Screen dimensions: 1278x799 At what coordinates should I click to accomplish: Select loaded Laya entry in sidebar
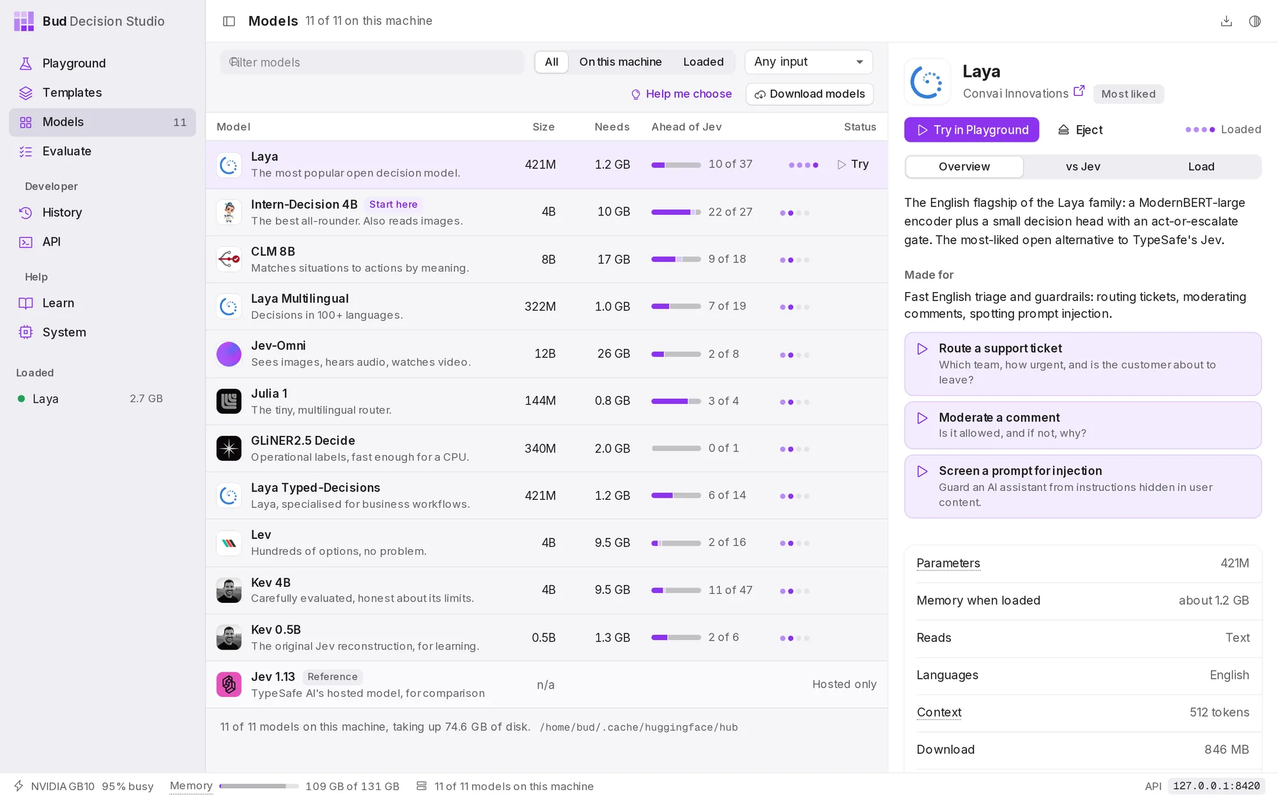[x=89, y=399]
